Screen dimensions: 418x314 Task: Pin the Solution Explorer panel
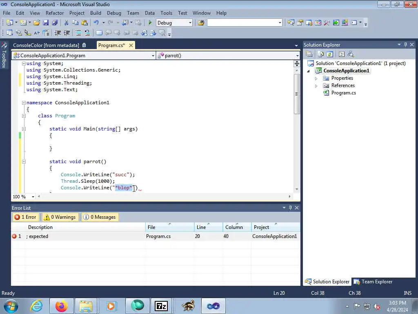tap(405, 45)
